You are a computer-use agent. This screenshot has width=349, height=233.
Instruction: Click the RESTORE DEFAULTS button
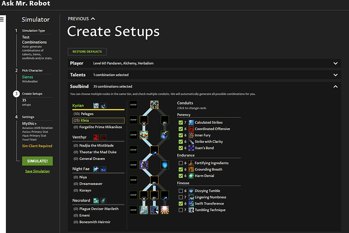[87, 52]
